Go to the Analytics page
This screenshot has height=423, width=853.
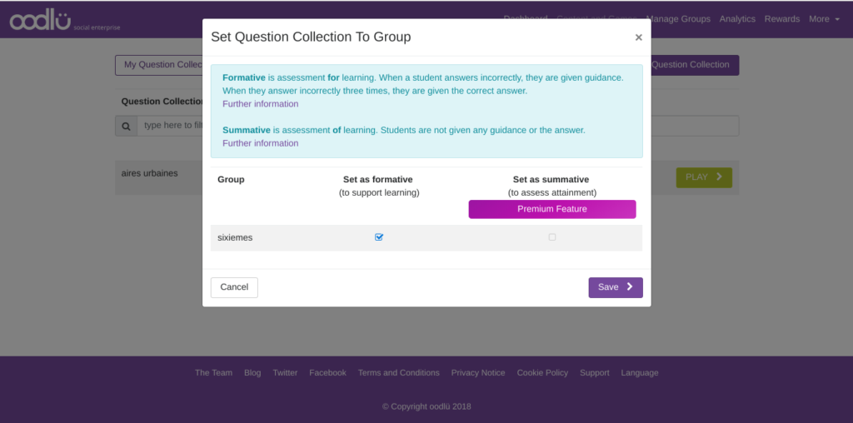point(737,19)
